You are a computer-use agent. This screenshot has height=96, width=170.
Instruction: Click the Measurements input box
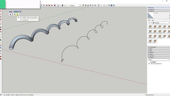162,95
